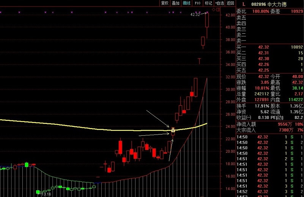Click the 14.00 label on the price axis
Image resolution: width=304 pixels, height=197 pixels.
click(x=230, y=189)
